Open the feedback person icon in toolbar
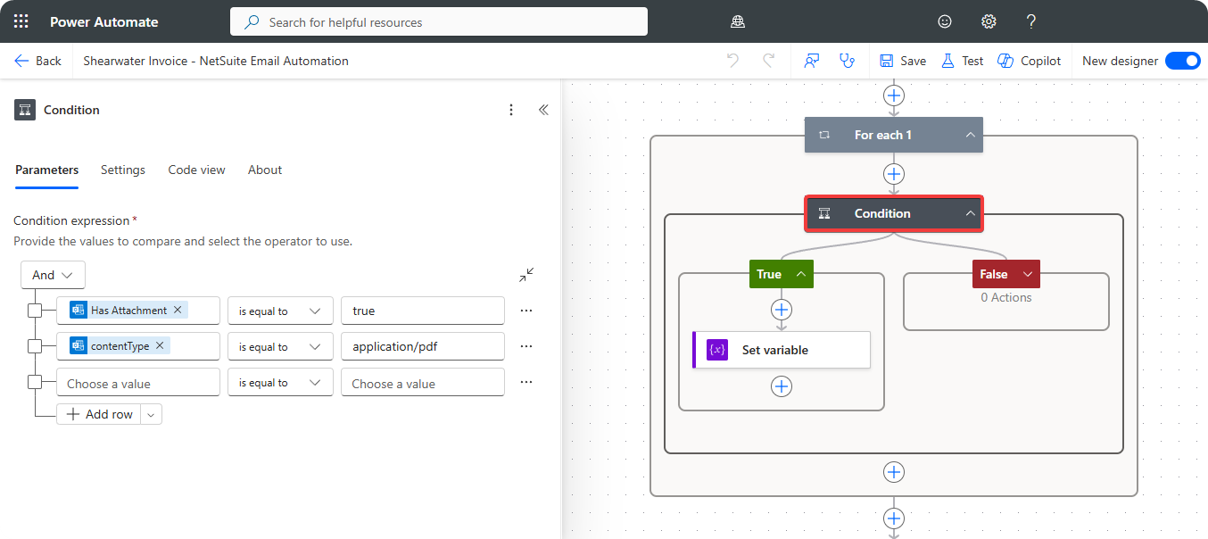The height and width of the screenshot is (539, 1208). click(x=811, y=61)
